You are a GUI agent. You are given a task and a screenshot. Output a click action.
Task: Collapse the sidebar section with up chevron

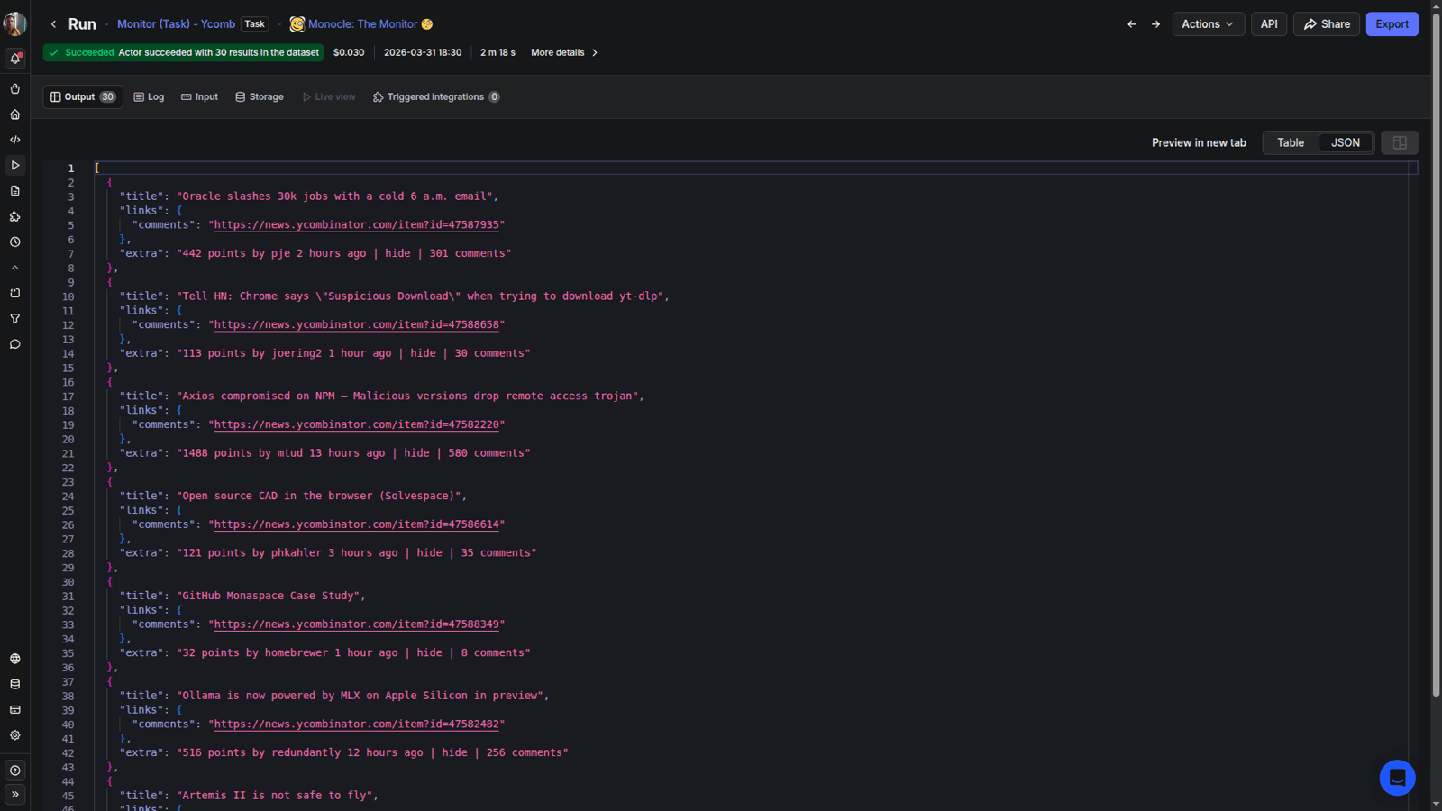15,268
